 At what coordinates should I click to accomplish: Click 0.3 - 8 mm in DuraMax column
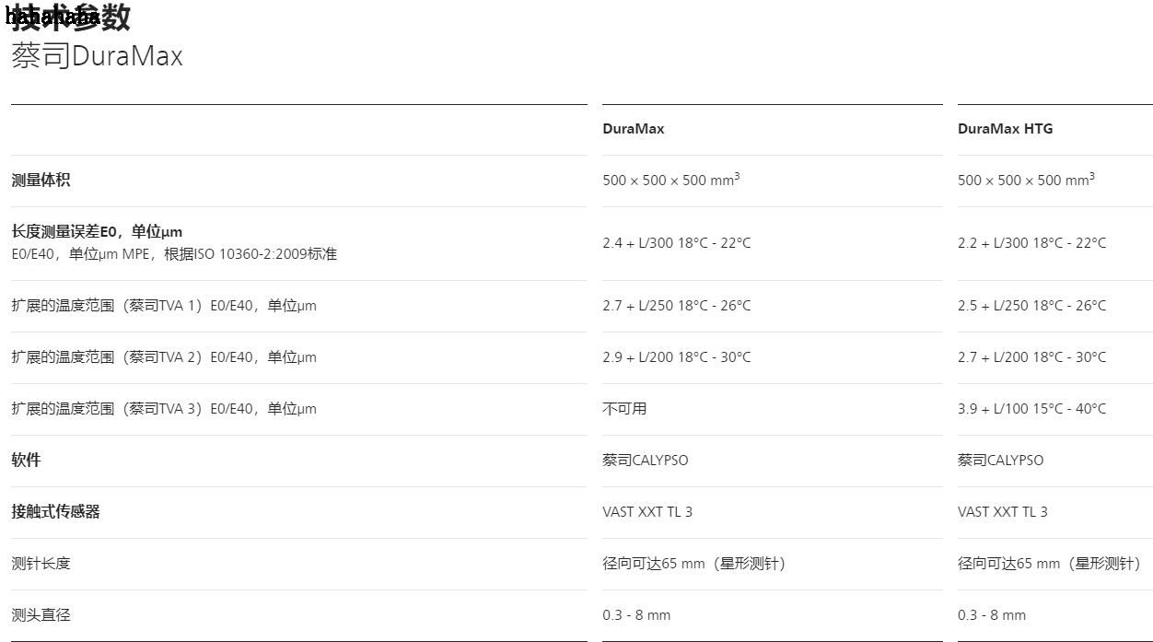click(x=636, y=615)
